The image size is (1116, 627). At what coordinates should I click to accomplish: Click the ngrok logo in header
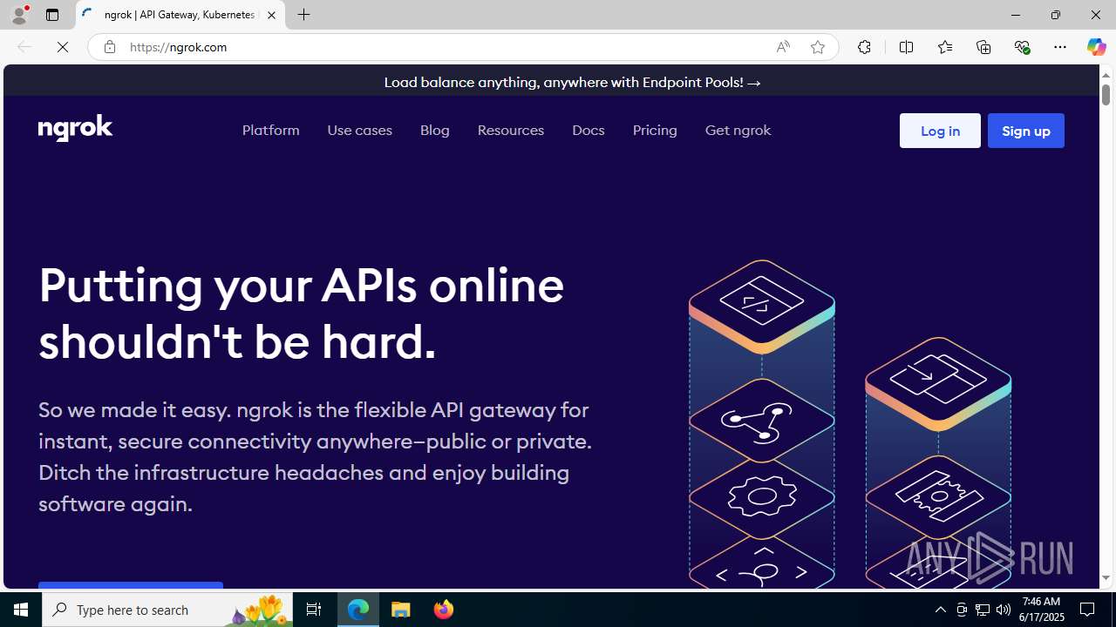click(76, 128)
